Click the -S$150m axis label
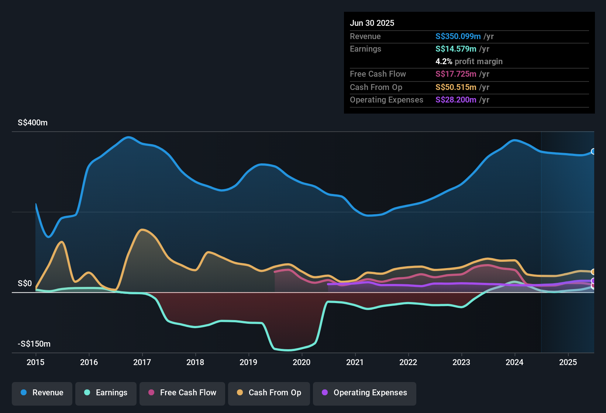 (34, 344)
